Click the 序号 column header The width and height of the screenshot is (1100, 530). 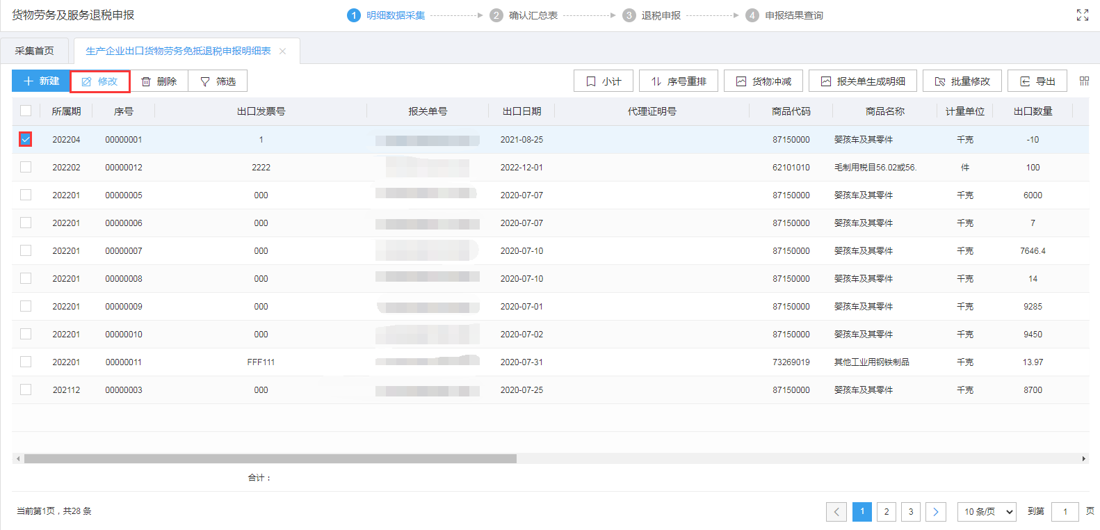(124, 111)
